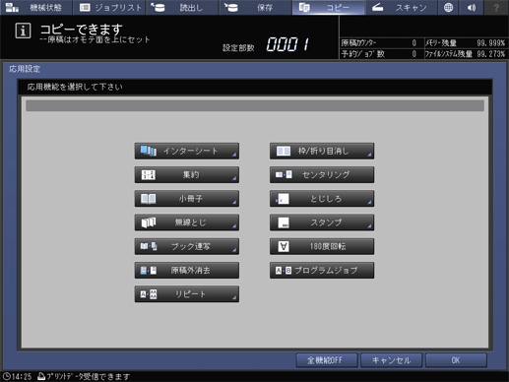Open スタンプ settings via corner arrow
509x382 pixels.
pos(369,225)
